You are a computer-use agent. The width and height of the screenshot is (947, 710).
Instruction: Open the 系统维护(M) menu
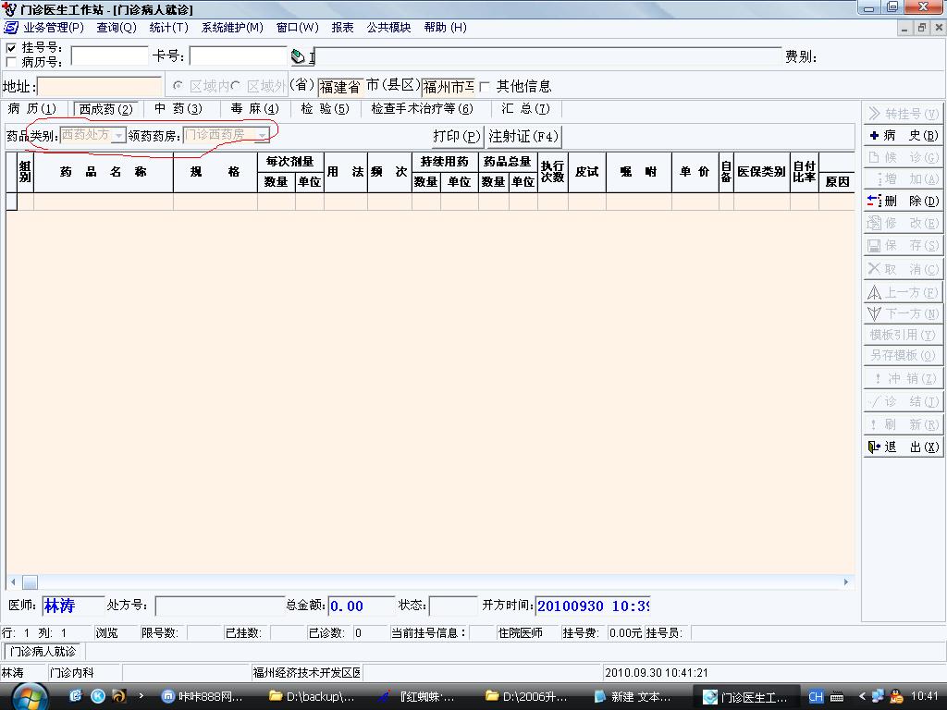coord(232,27)
